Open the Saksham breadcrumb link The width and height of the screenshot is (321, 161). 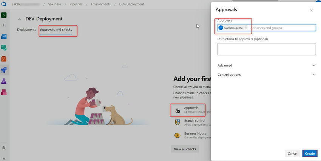[x=54, y=4]
